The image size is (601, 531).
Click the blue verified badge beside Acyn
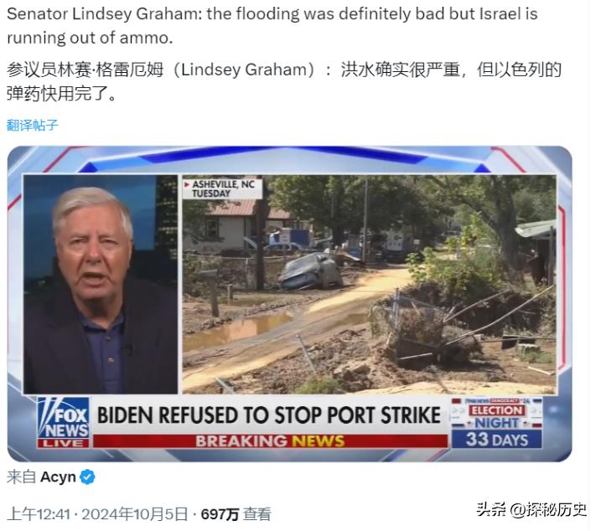tap(87, 477)
